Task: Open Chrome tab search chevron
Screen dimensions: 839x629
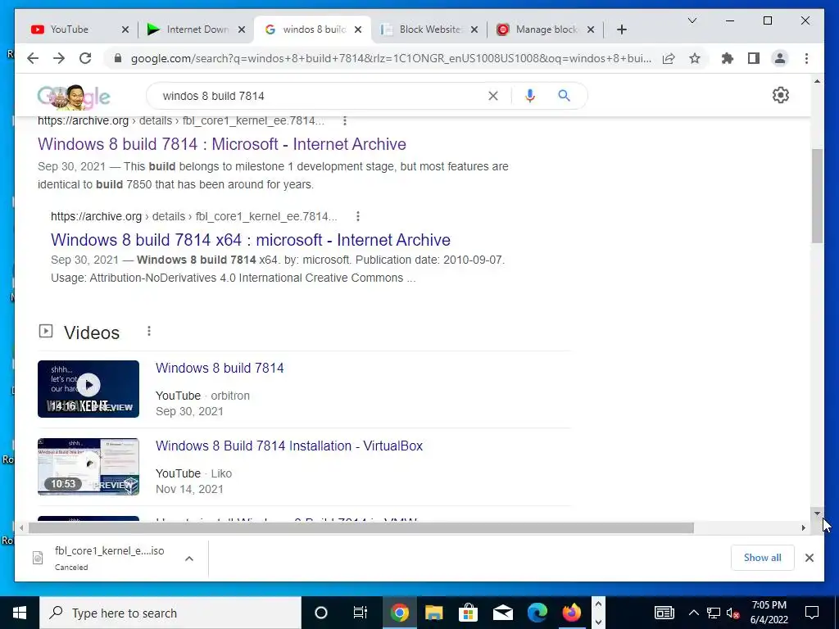Action: pyautogui.click(x=692, y=20)
